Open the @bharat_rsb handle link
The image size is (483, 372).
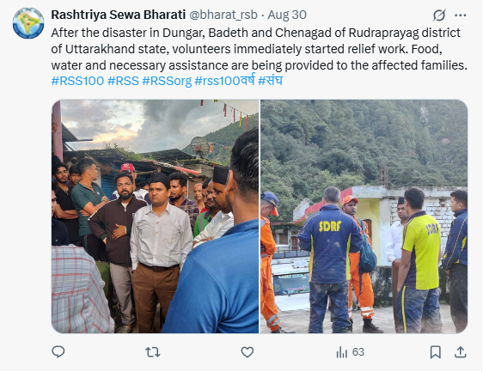point(223,15)
